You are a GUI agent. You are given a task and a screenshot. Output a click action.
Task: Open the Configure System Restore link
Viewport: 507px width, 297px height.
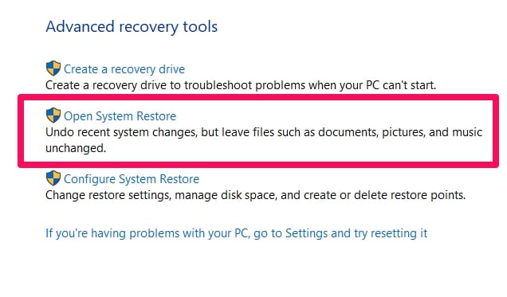point(132,179)
